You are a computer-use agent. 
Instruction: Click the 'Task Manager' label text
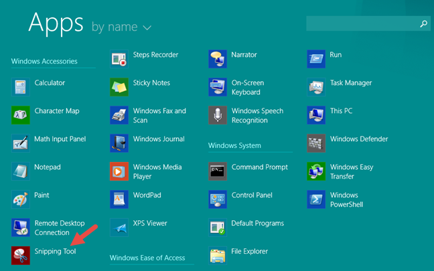click(351, 83)
